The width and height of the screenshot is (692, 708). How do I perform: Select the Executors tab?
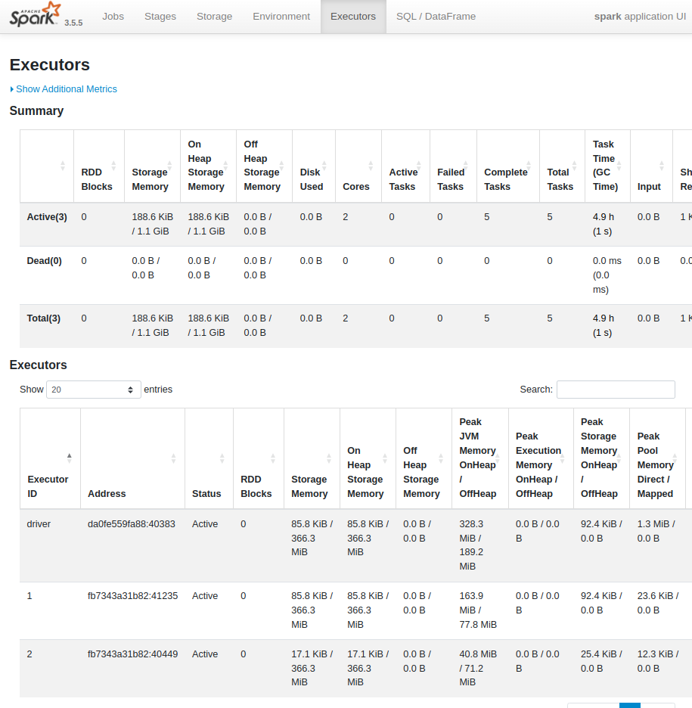click(x=353, y=16)
